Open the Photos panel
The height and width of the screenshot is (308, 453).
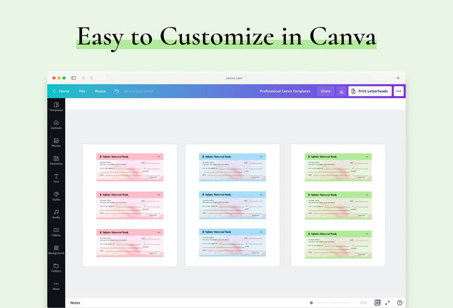pos(56,143)
